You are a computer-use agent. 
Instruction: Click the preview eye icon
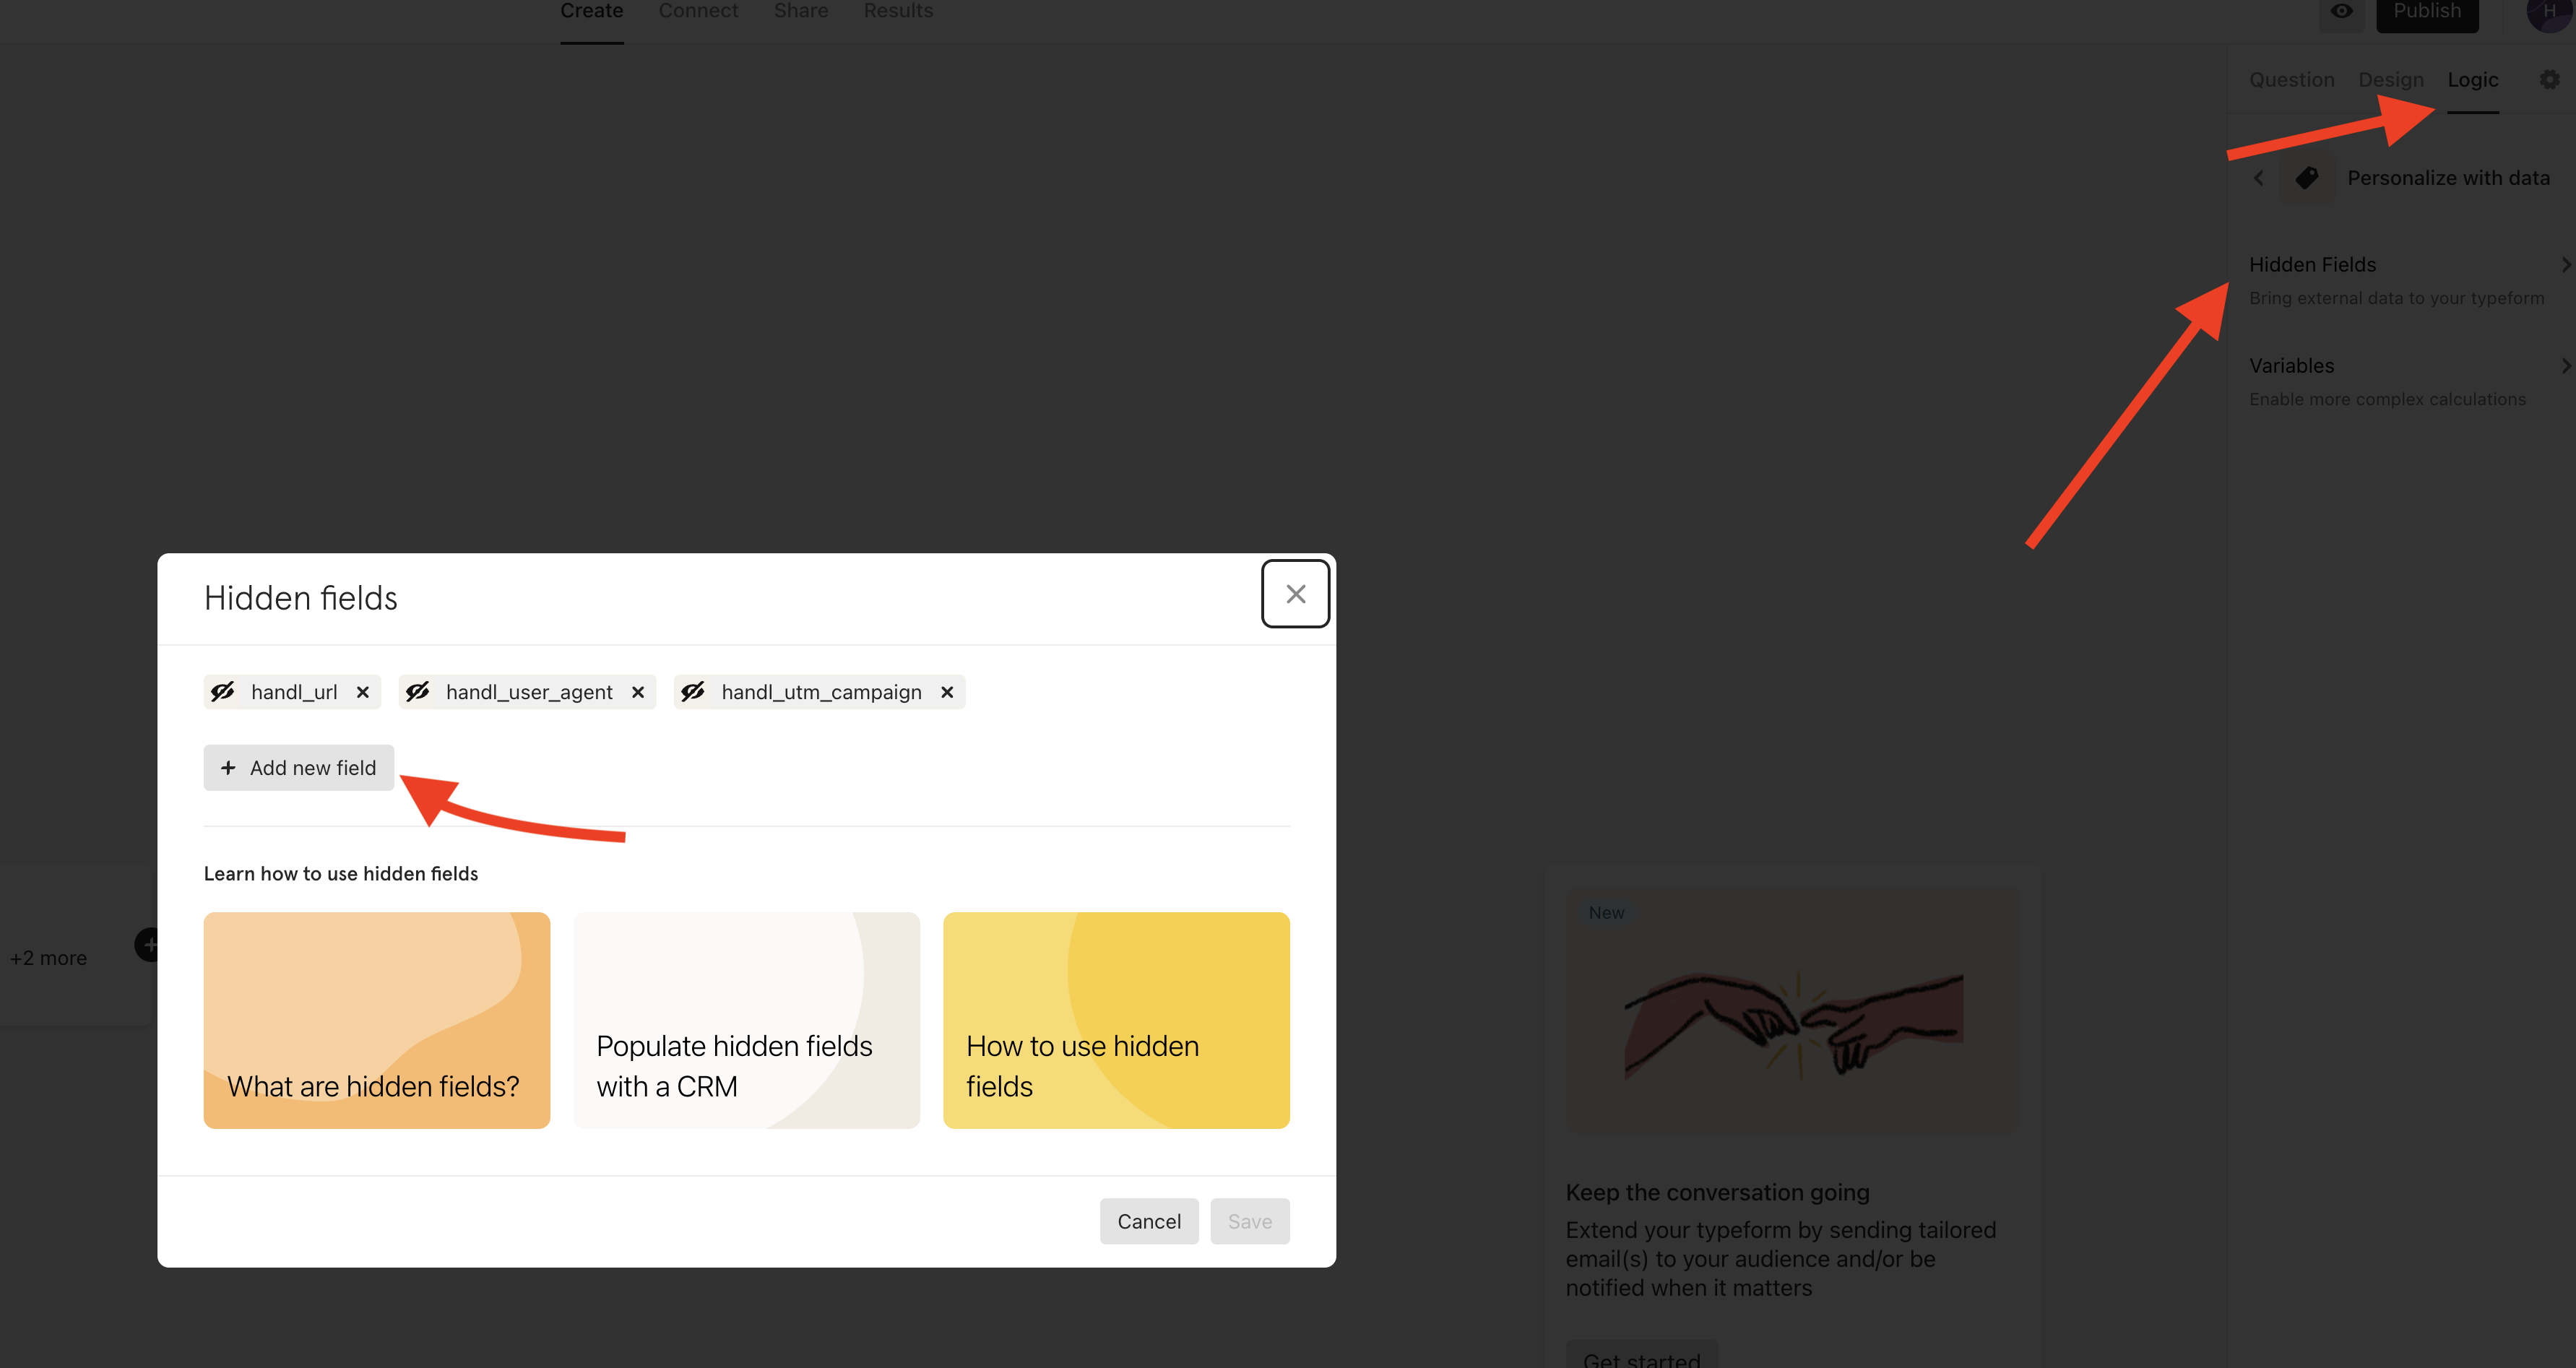click(x=2341, y=12)
